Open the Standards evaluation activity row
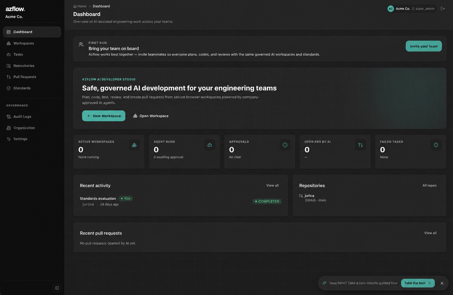 point(181,201)
